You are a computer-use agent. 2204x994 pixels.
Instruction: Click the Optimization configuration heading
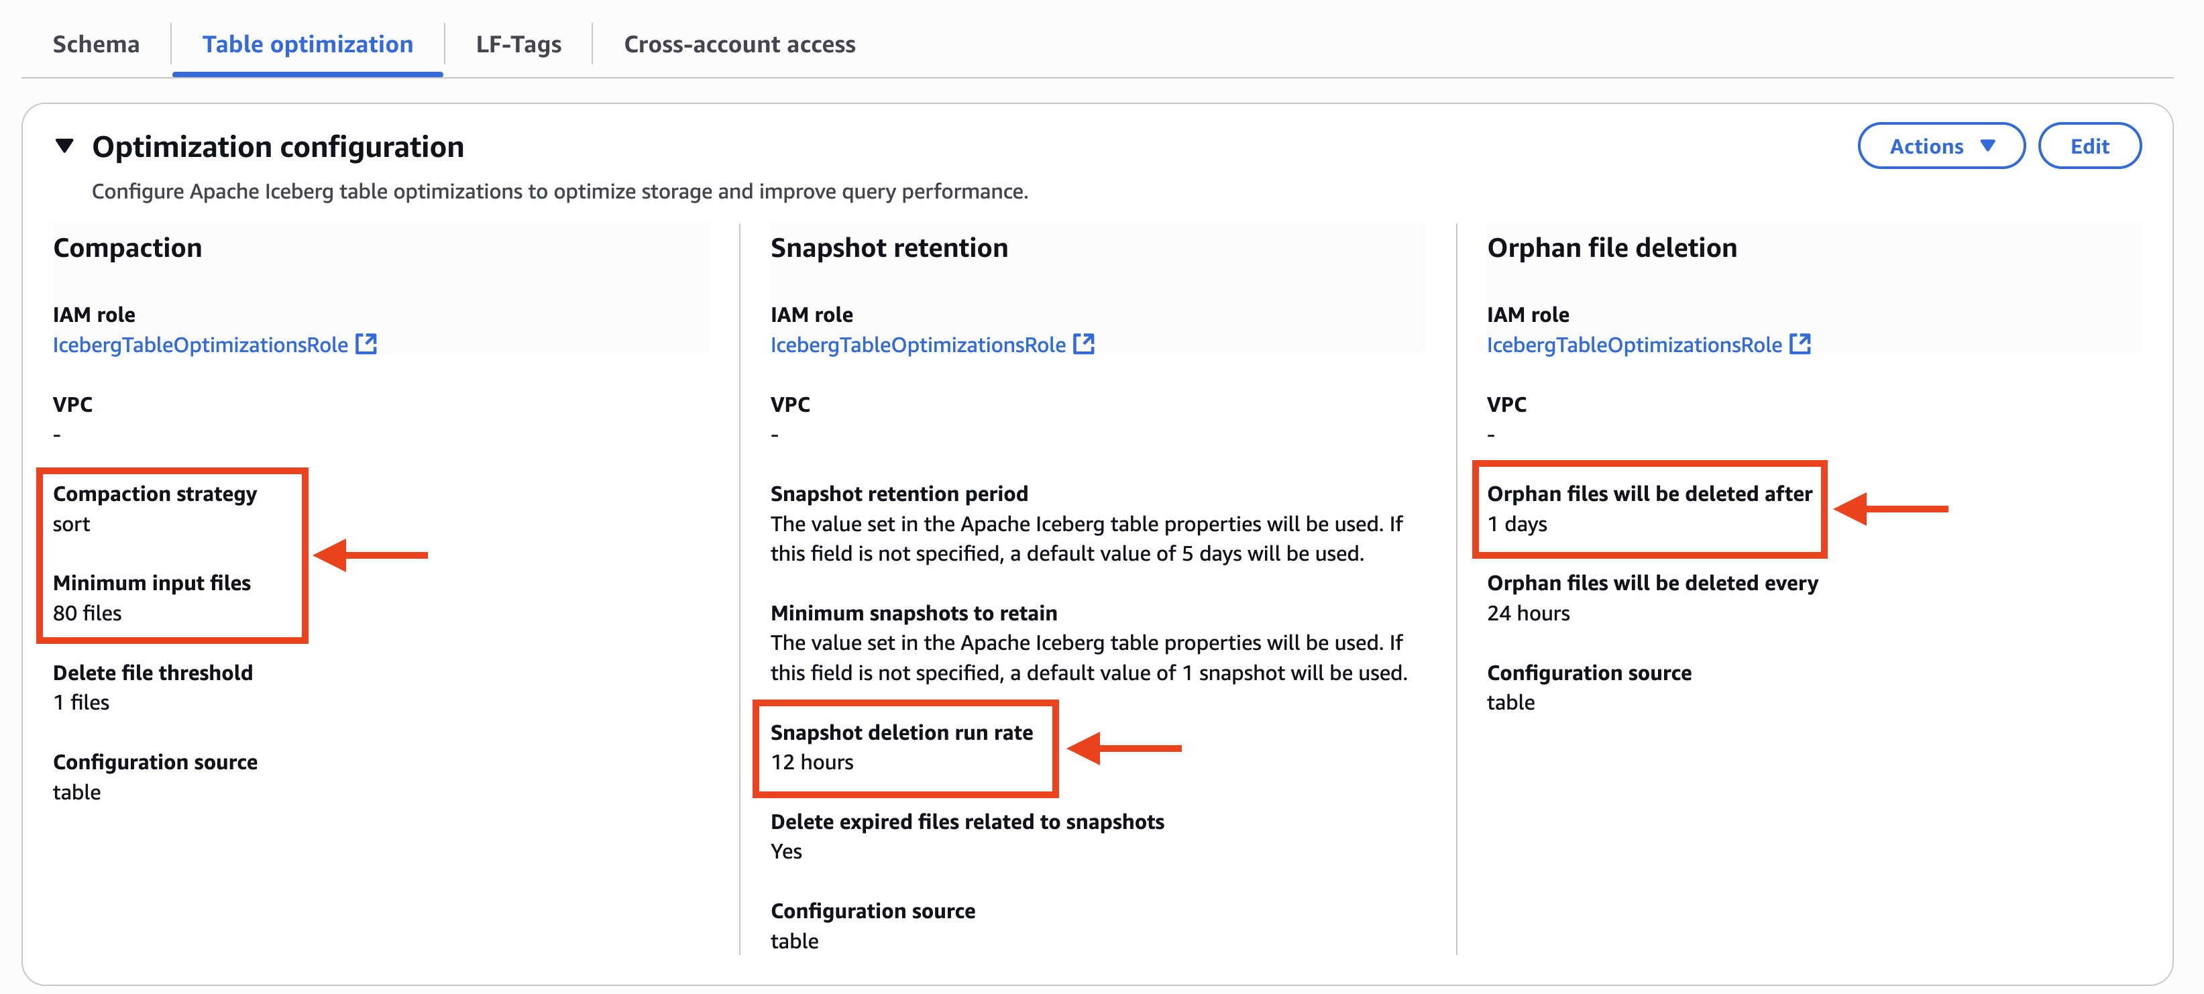coord(277,146)
